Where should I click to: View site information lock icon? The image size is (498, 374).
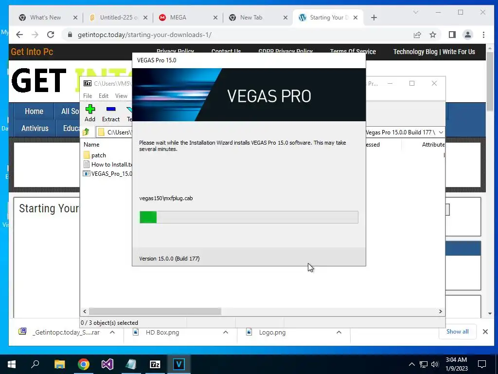click(x=70, y=35)
